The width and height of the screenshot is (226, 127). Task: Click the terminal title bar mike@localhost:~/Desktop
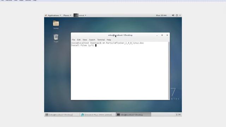pos(120,35)
